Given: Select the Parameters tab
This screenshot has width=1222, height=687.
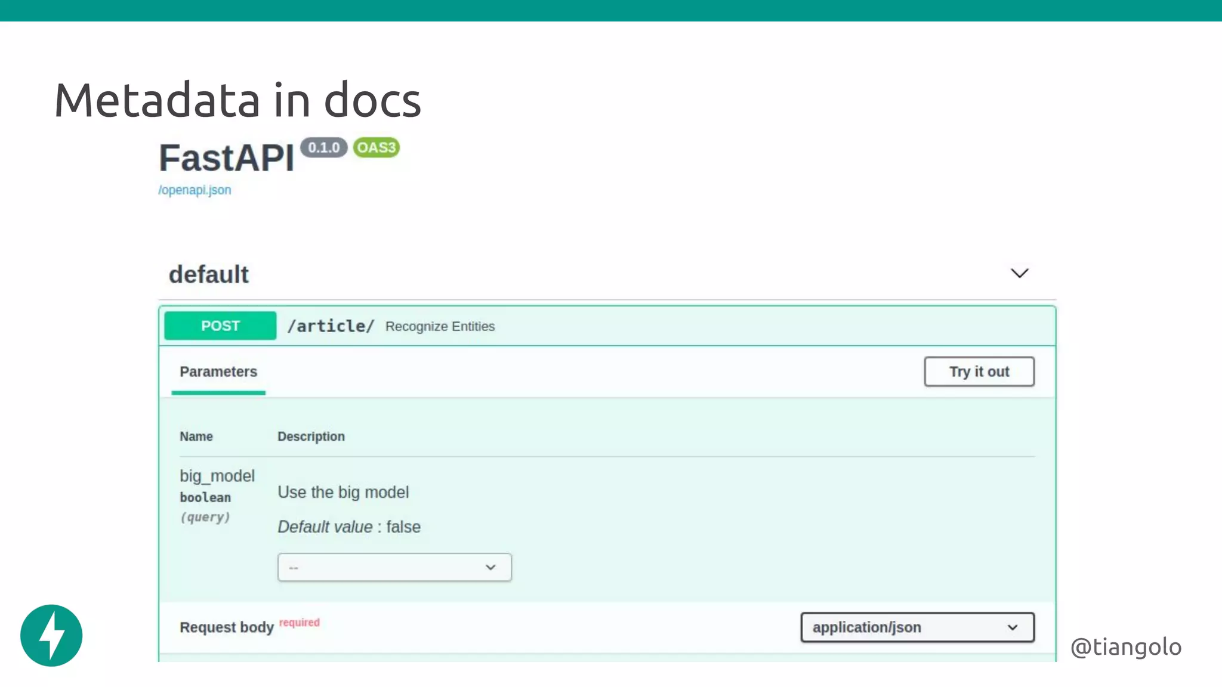Looking at the screenshot, I should 218,372.
